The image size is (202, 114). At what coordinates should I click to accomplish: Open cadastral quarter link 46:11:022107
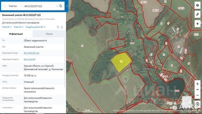tap(30, 60)
